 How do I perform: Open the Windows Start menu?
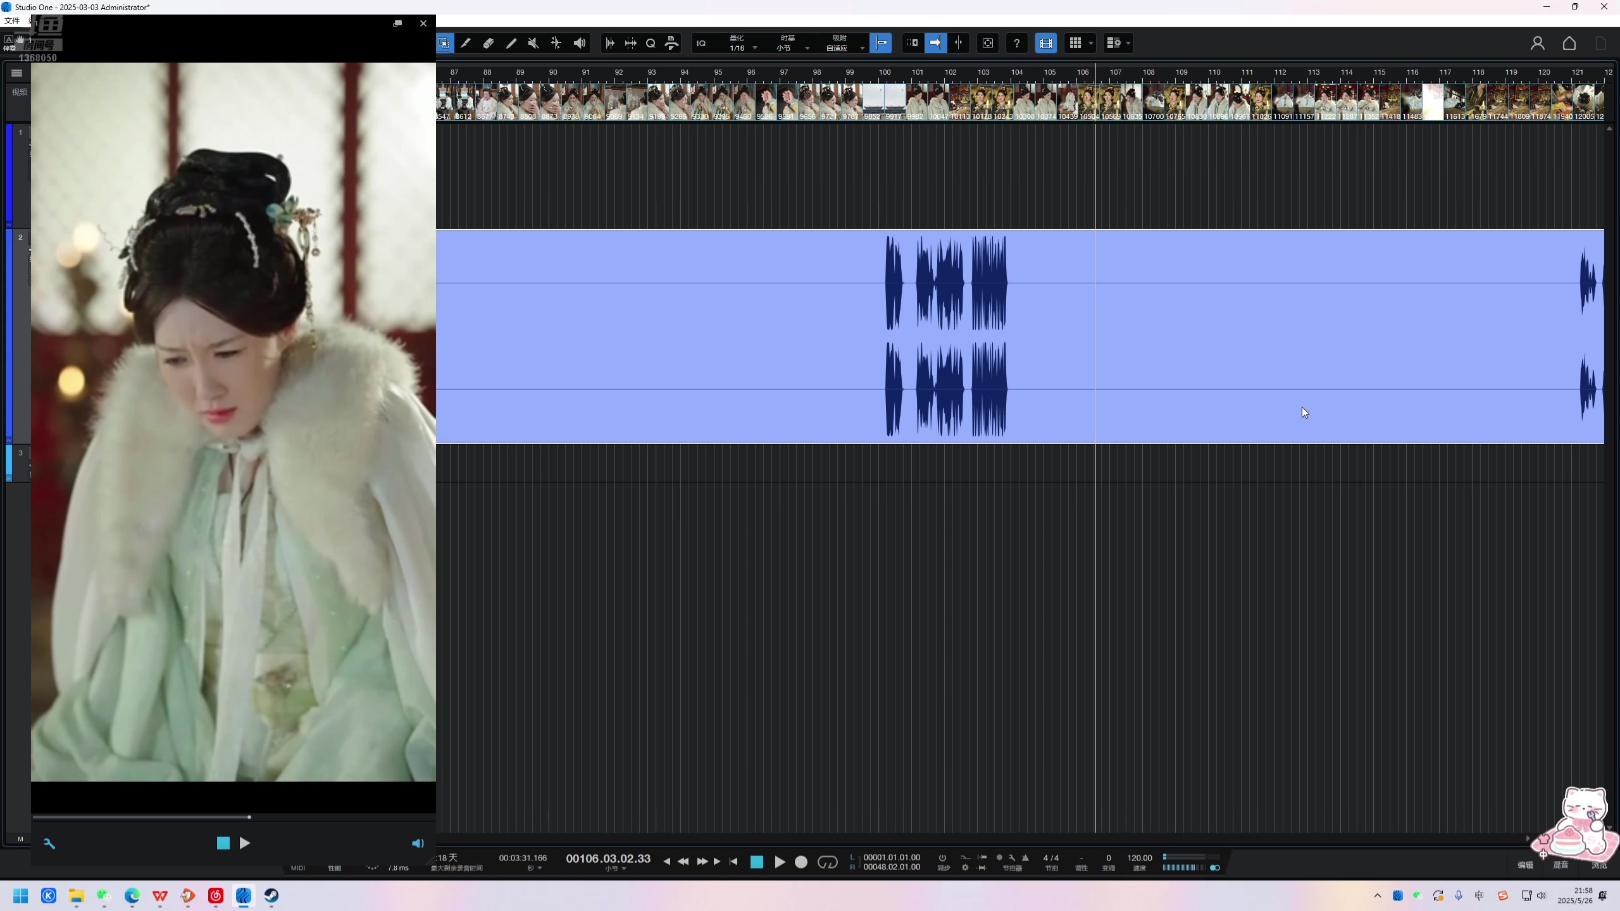click(21, 896)
